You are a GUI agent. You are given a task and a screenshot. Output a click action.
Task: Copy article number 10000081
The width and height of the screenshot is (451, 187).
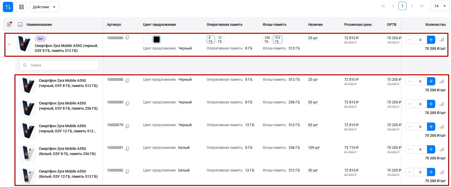pyautogui.click(x=127, y=149)
